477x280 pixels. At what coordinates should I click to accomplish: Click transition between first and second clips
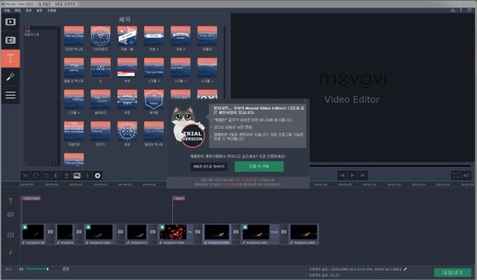click(x=51, y=232)
